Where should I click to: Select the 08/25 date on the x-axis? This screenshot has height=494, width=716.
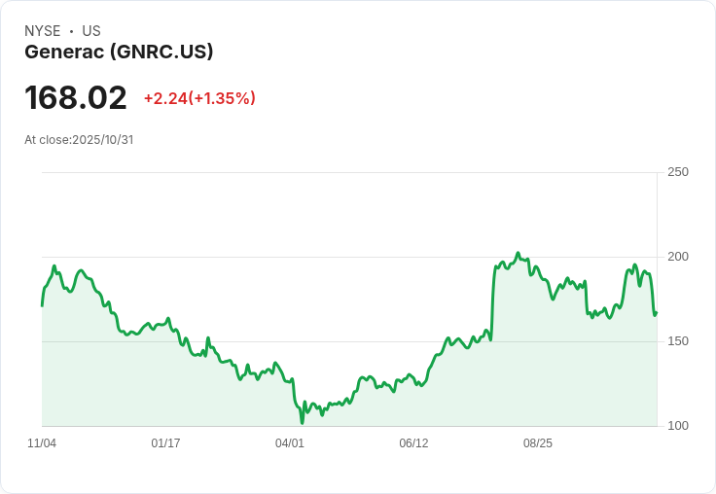[538, 443]
